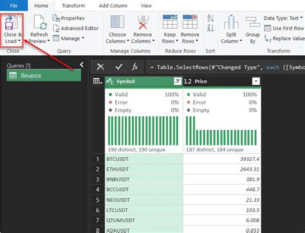Open the Manage query dropdown
Image resolution: width=305 pixels, height=233 pixels.
(68, 39)
